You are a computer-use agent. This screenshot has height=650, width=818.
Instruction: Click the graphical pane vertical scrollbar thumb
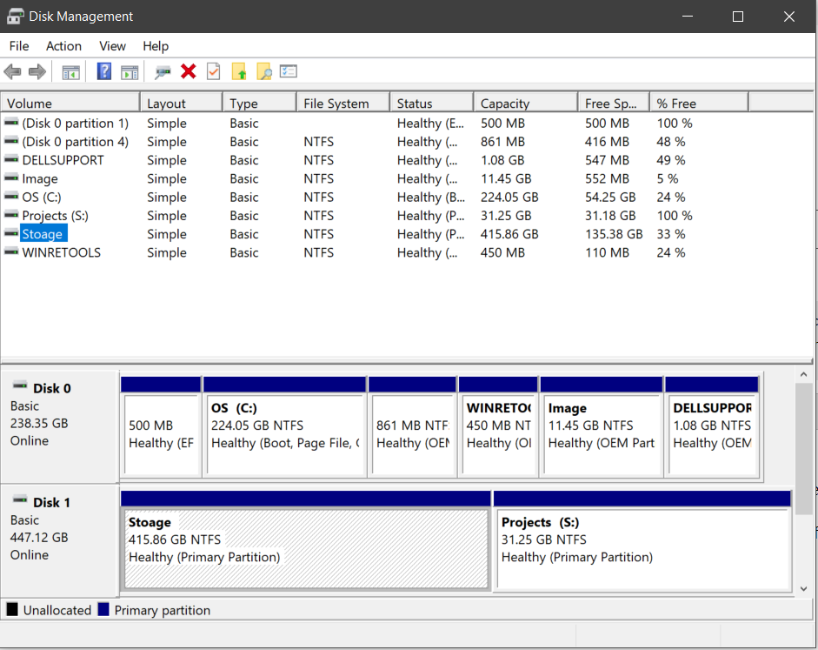803,448
